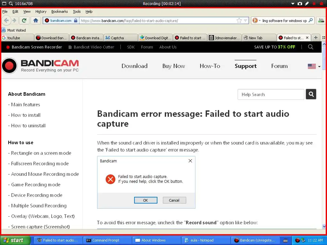Open the Bookmarks menu

coord(59,11)
